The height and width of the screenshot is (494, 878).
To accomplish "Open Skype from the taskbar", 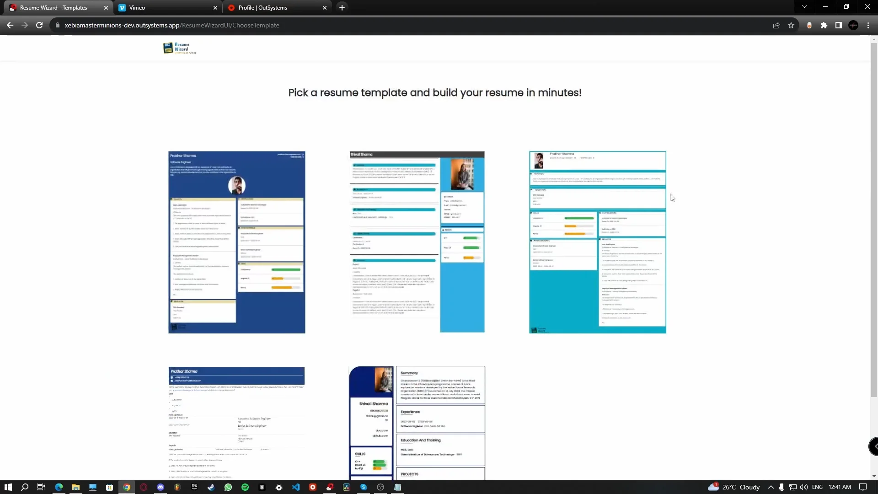I will coord(364,487).
